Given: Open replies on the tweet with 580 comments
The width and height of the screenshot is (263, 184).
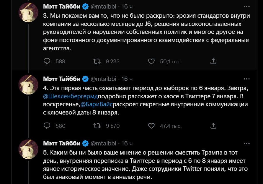Looking at the screenshot, I should pos(47,126).
